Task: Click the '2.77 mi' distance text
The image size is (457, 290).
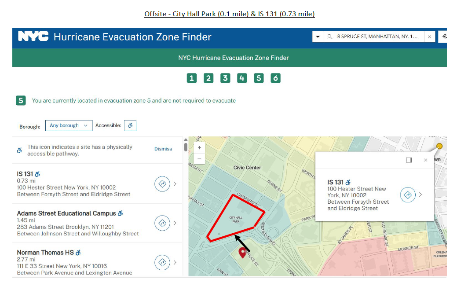Action: [26, 259]
